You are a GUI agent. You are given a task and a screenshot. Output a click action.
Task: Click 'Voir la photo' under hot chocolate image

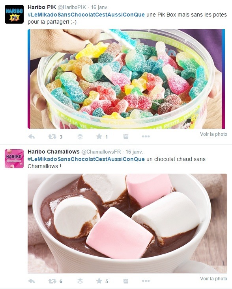pyautogui.click(x=213, y=279)
